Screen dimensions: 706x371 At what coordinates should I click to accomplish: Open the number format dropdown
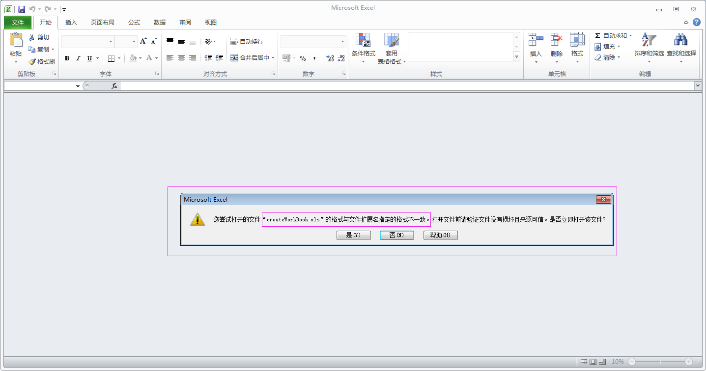point(342,42)
